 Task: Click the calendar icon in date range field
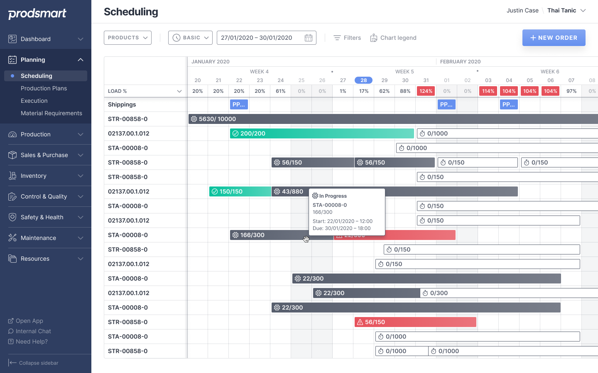(309, 38)
